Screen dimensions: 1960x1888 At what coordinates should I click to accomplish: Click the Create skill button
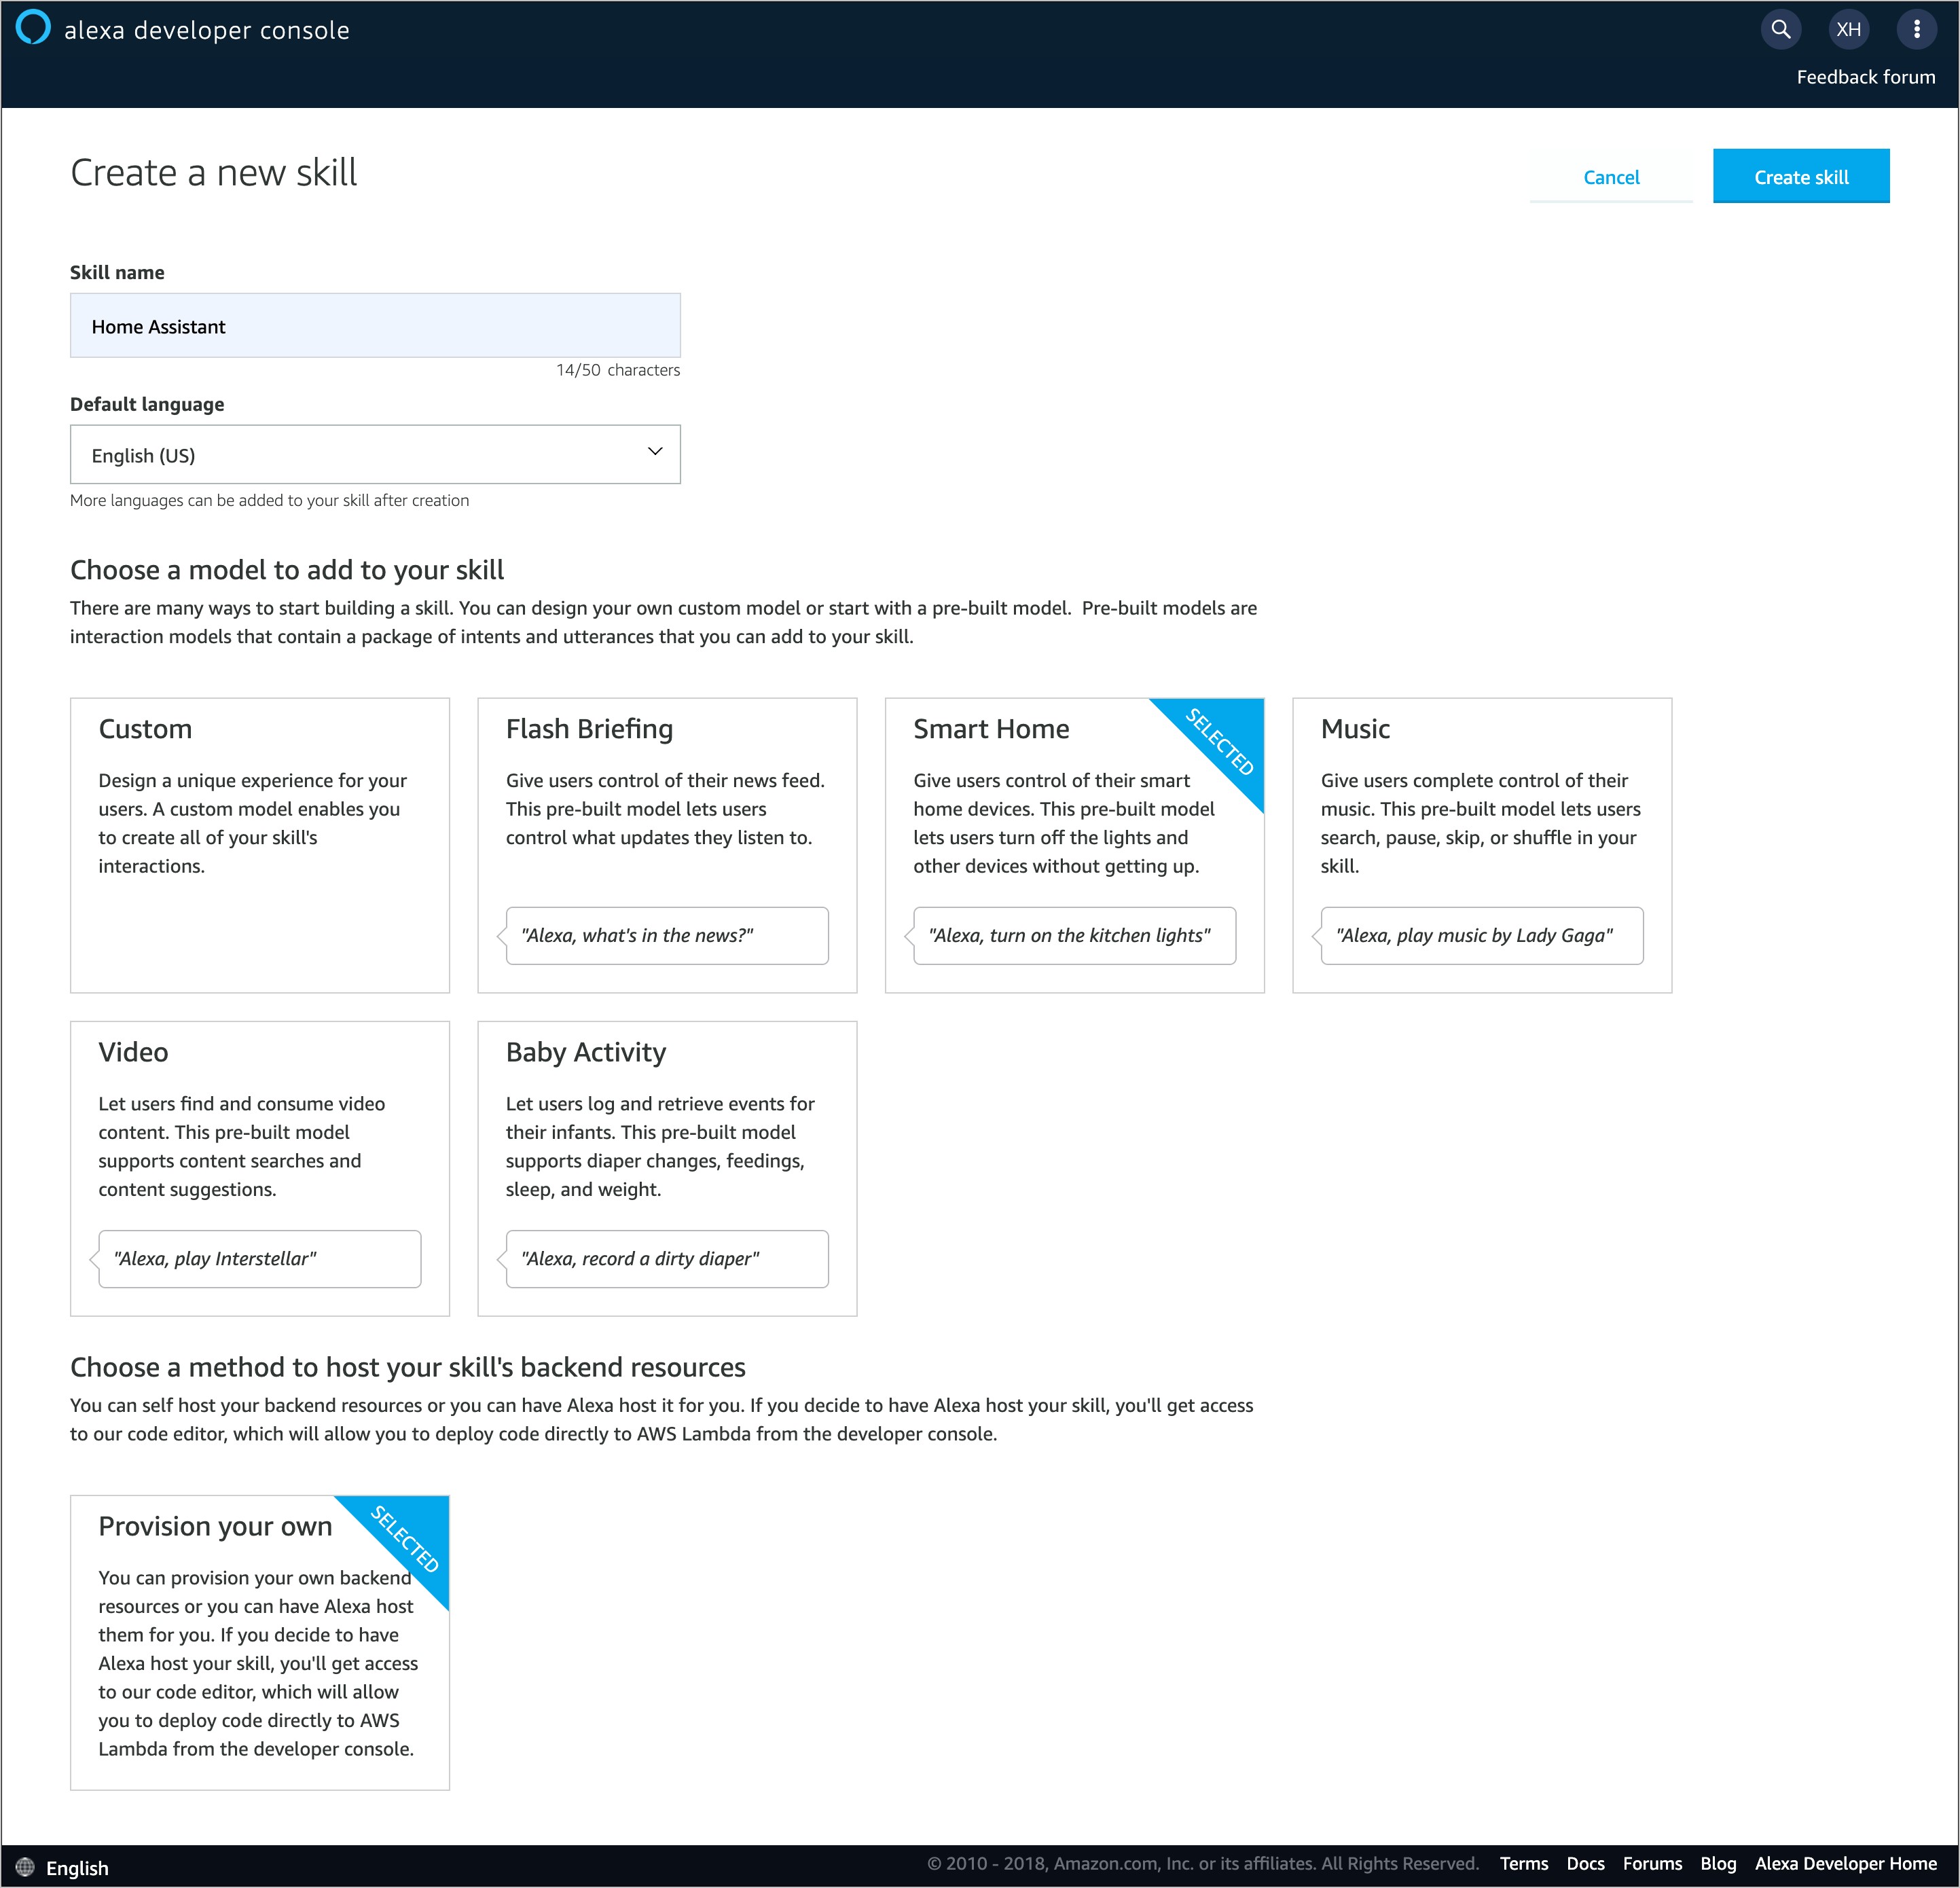1801,175
